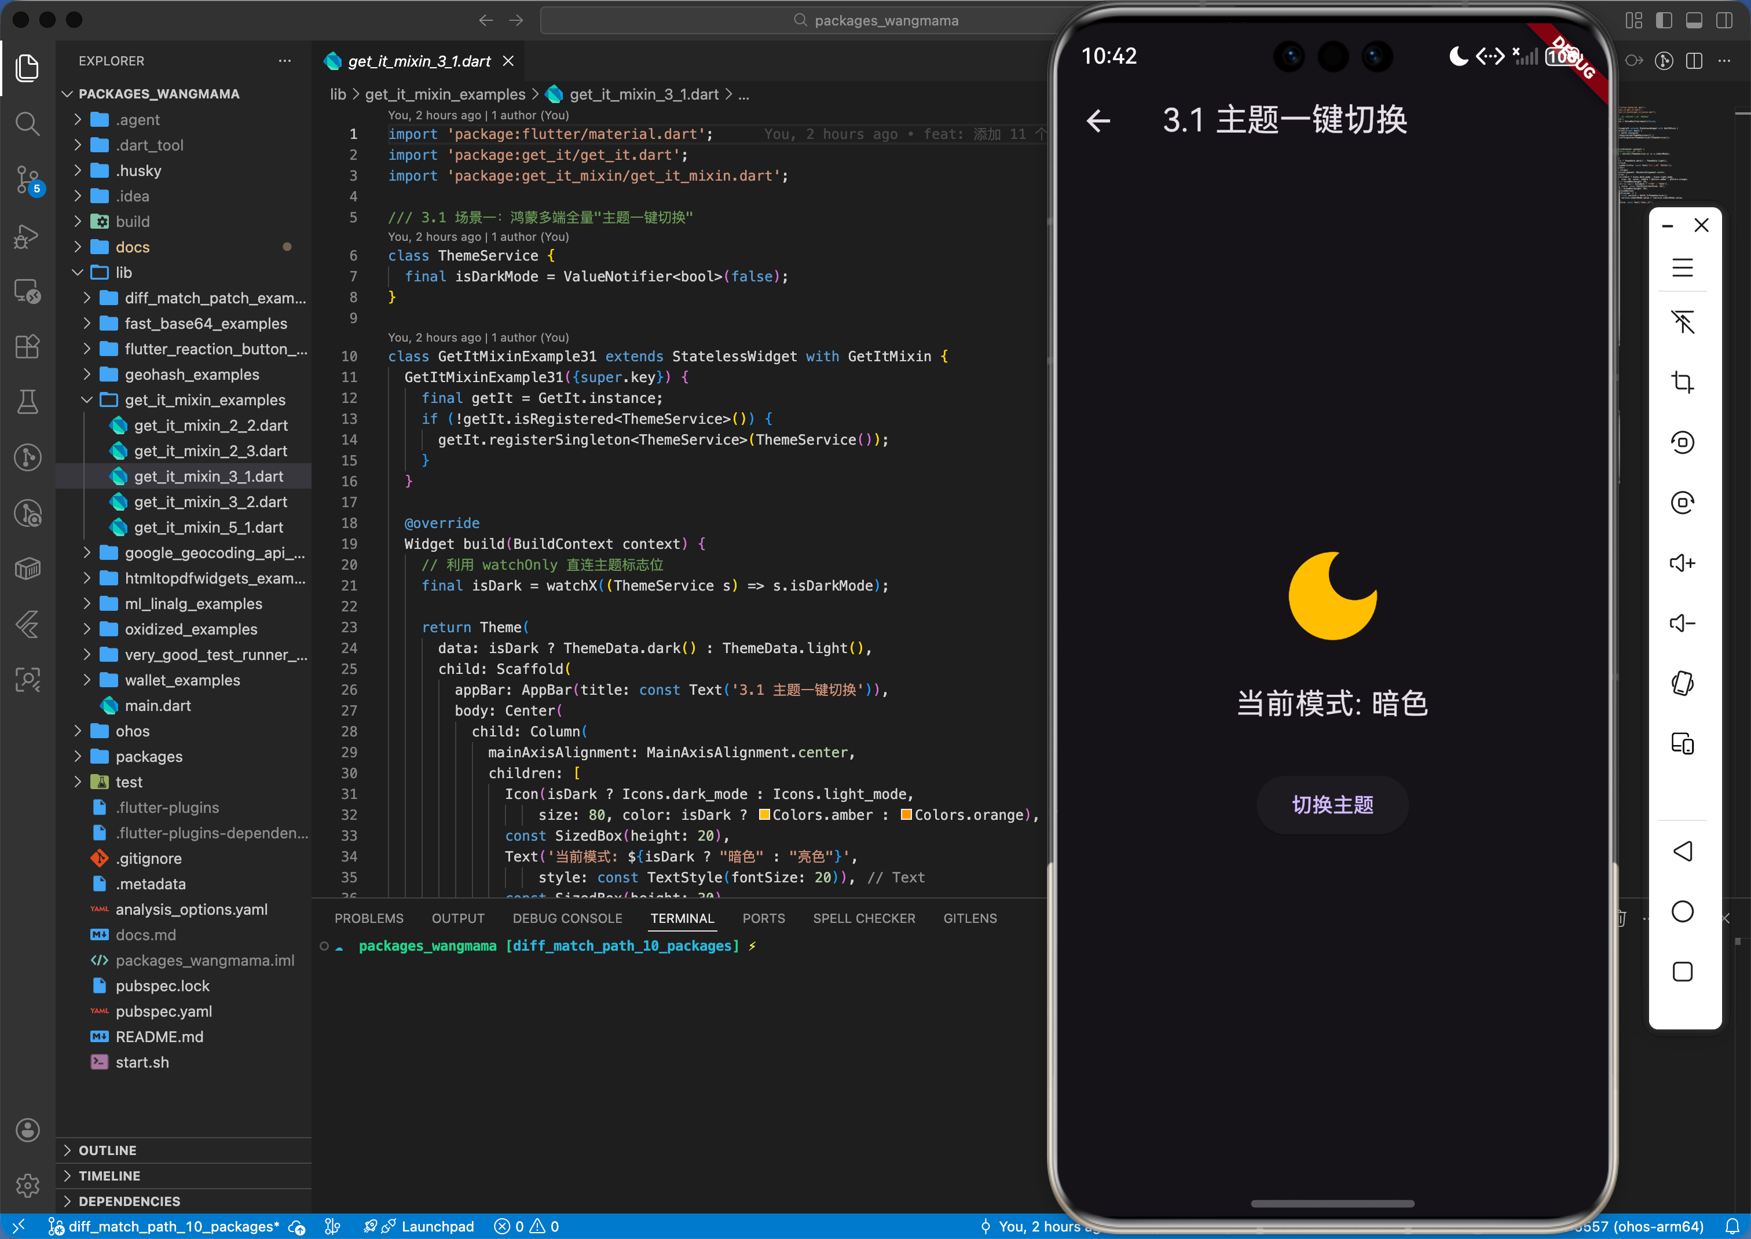Toggle the primary side bar layout icon

click(1664, 21)
